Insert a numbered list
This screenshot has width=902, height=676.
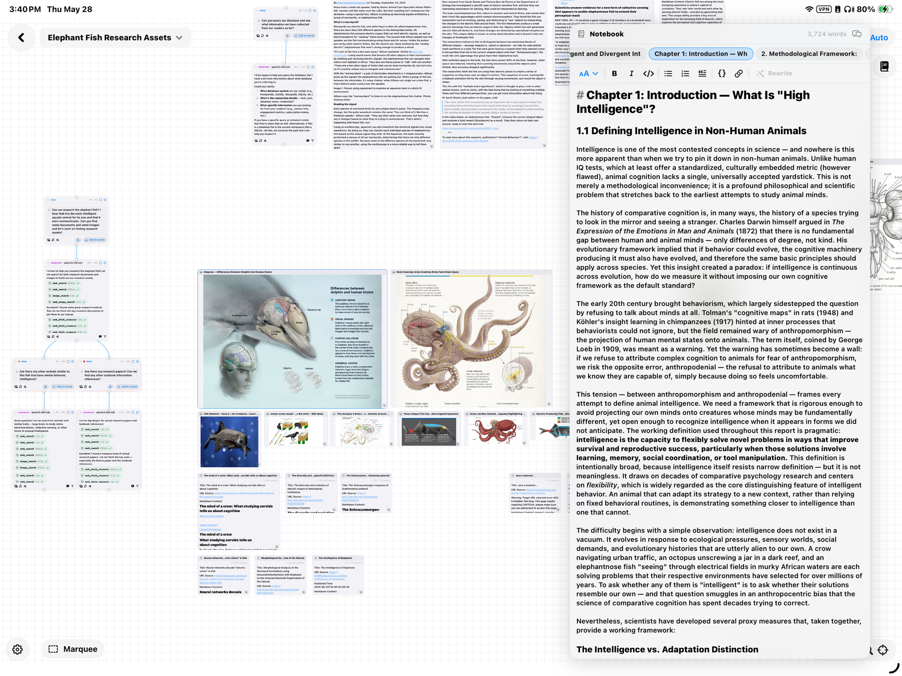[685, 74]
